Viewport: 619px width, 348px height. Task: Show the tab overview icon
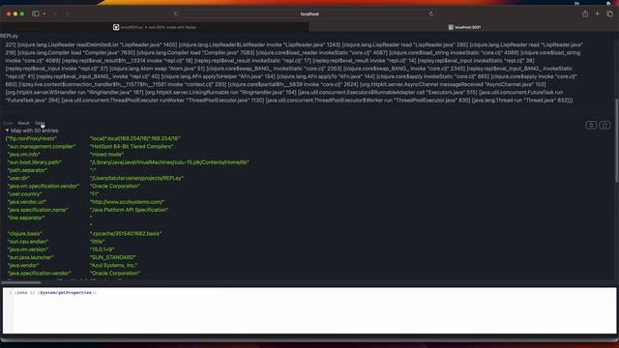[x=609, y=14]
